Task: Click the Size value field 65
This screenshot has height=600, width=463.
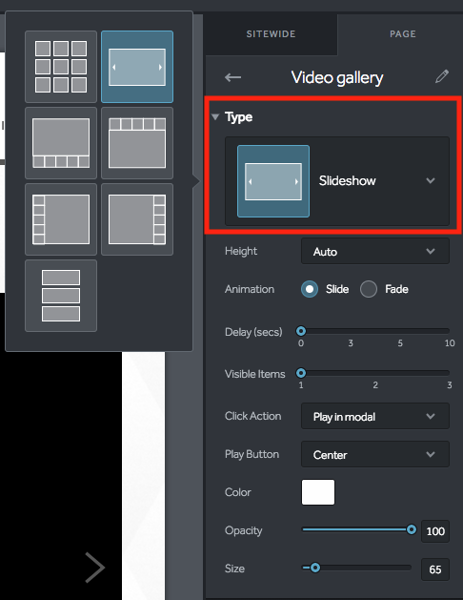Action: pos(435,569)
